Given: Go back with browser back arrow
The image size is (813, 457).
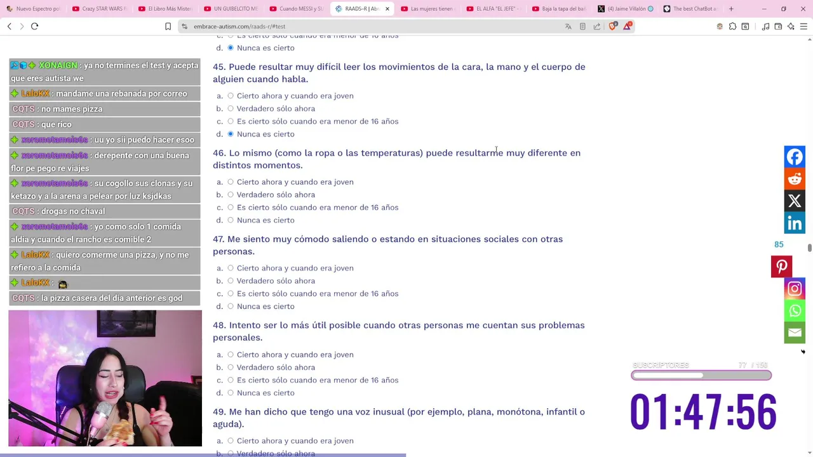Looking at the screenshot, I should pos(10,26).
